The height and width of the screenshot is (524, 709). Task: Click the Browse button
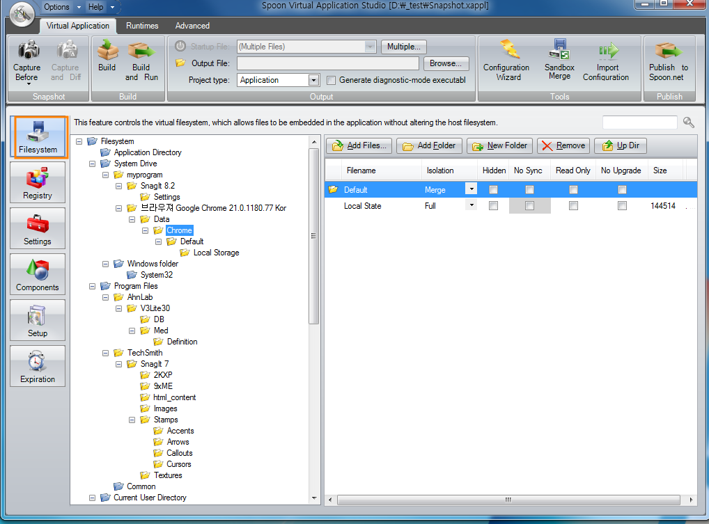446,63
